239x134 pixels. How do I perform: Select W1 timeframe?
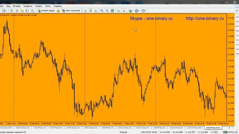tap(237, 49)
